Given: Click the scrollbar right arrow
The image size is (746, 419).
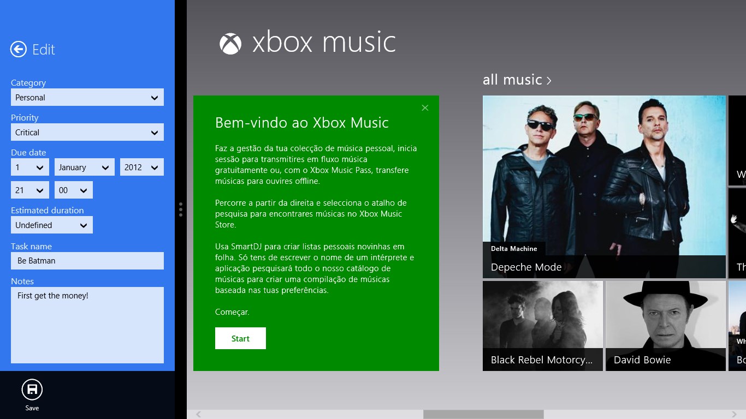Looking at the screenshot, I should (x=735, y=415).
